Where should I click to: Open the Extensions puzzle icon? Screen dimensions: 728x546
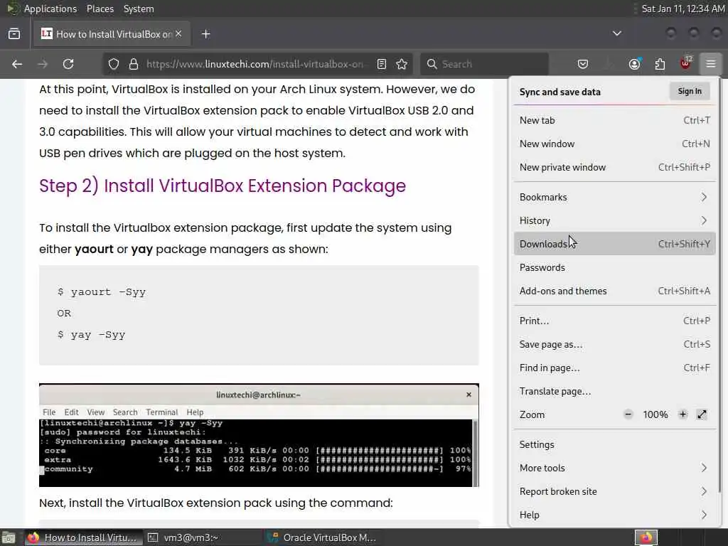[660, 64]
